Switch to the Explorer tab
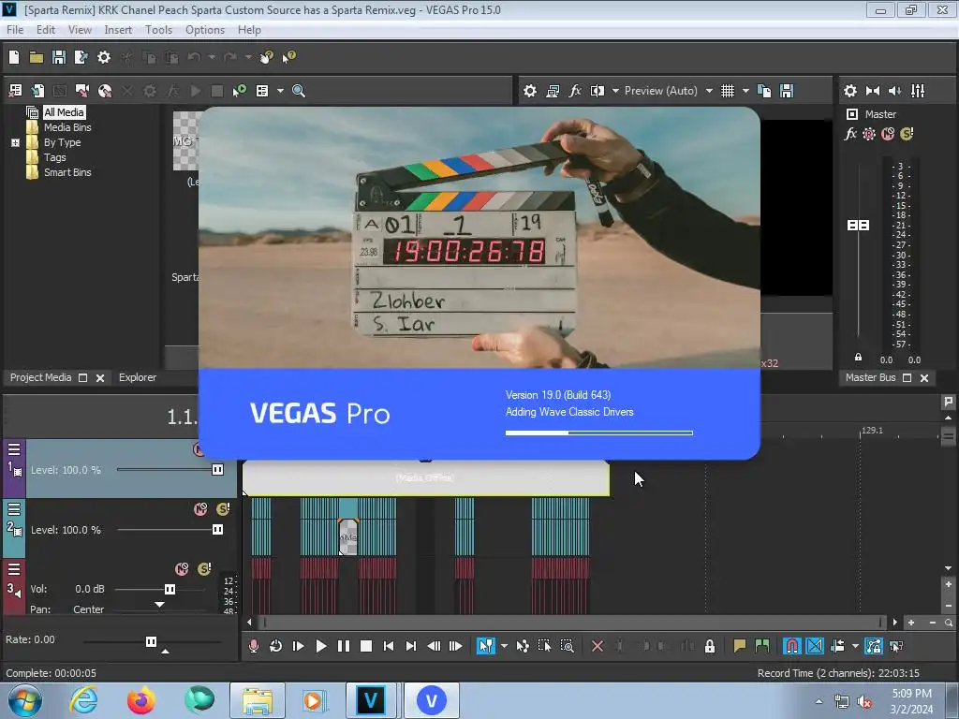This screenshot has height=719, width=959. (138, 378)
